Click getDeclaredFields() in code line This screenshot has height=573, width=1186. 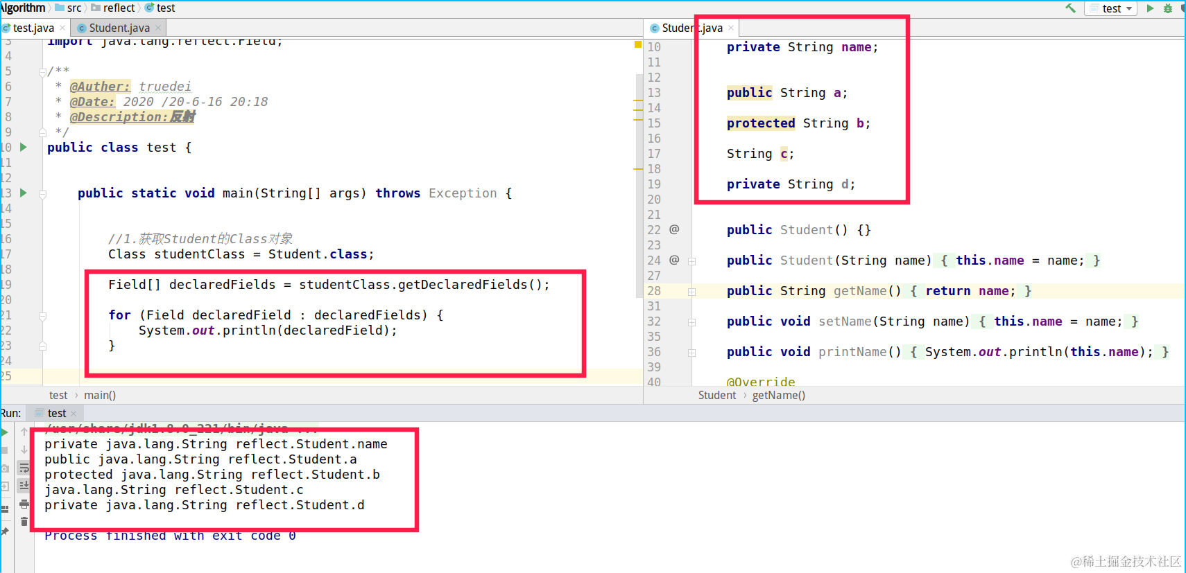click(470, 284)
